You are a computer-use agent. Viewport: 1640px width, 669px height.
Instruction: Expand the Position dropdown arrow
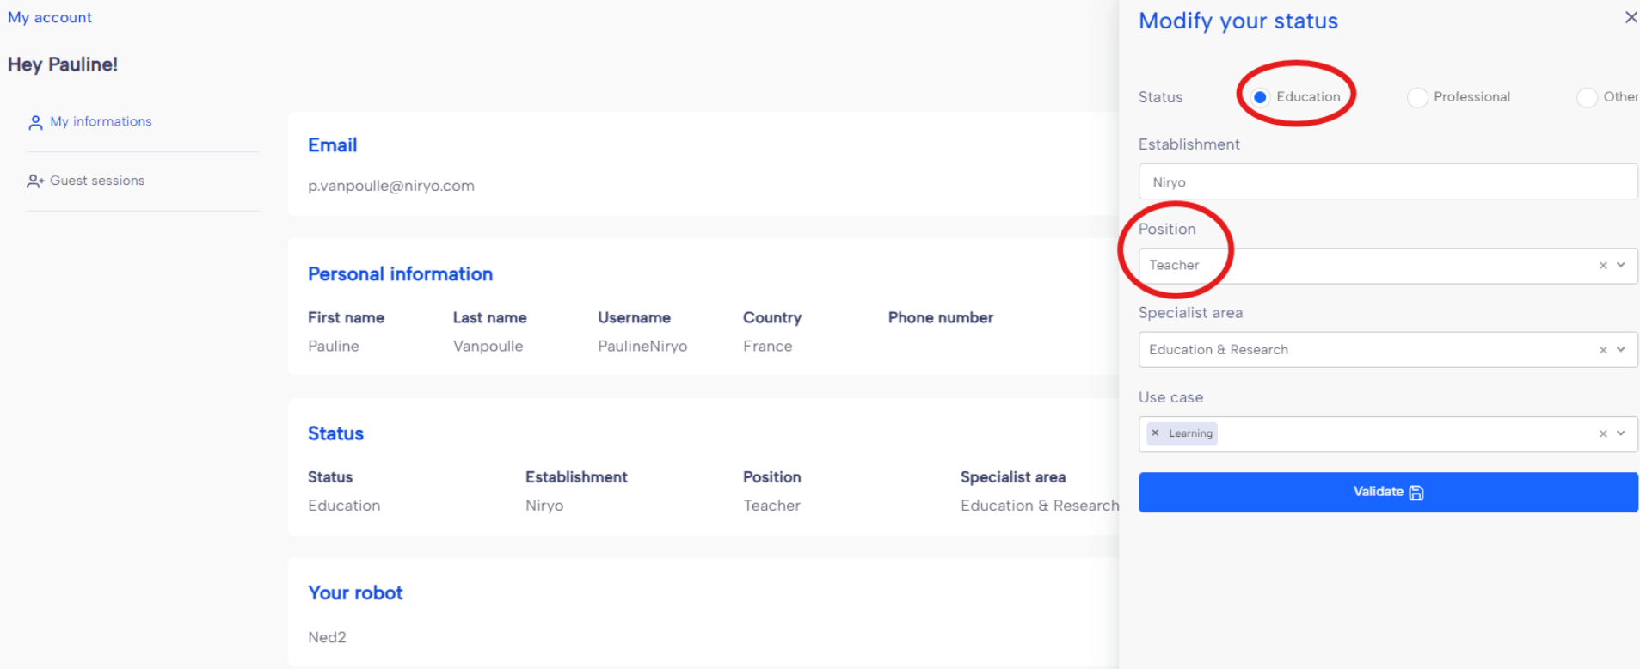pos(1621,266)
